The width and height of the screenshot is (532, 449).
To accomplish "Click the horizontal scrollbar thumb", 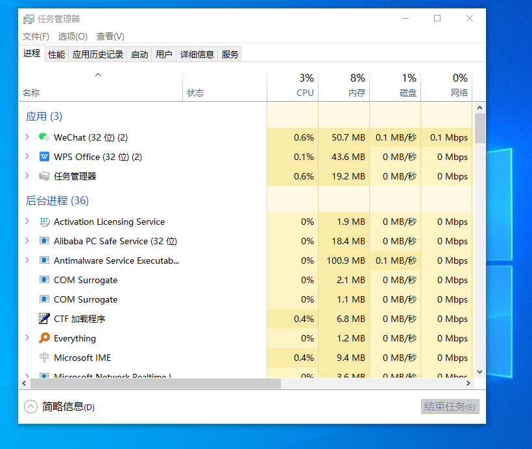I will pos(156,384).
